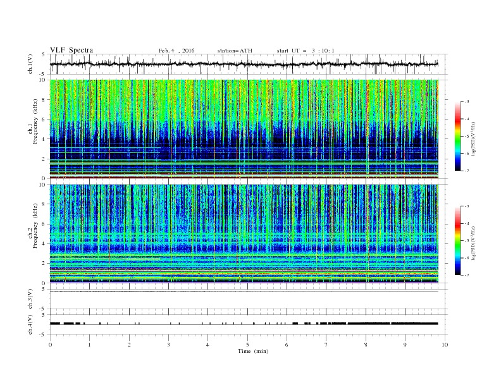Select the "ch.4(V)" axis label
501x387 pixels.
click(x=30, y=324)
